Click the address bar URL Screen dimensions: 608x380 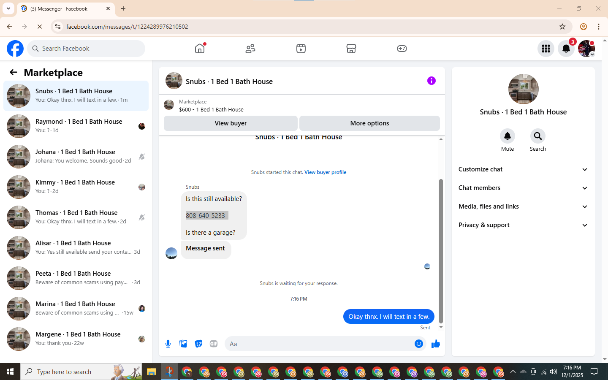coord(127,27)
